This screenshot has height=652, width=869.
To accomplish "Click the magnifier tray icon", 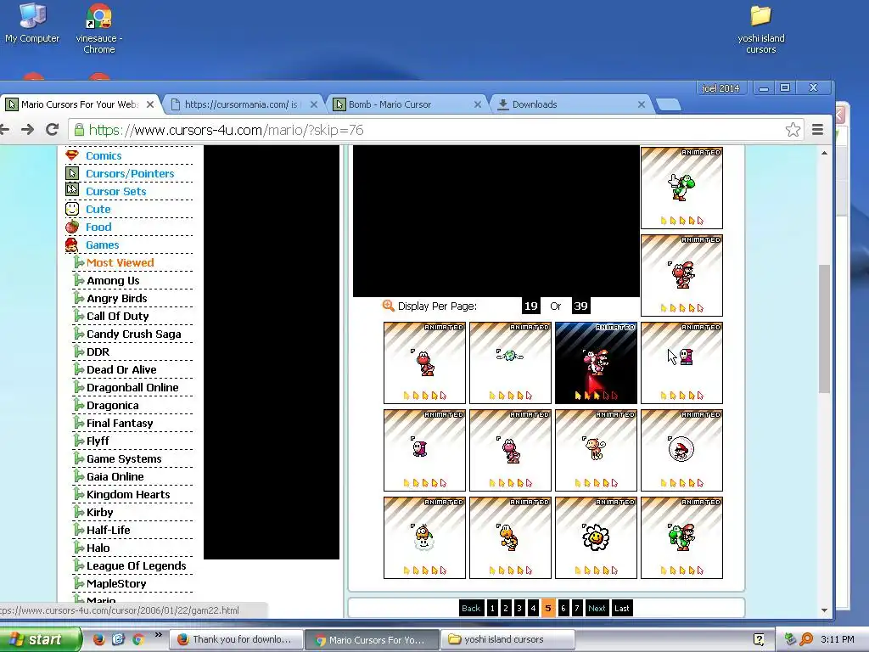I will point(806,639).
